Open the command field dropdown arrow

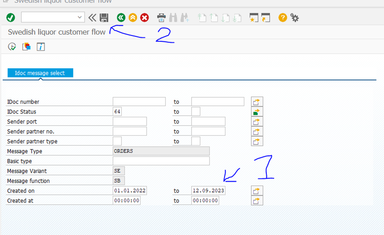80,18
